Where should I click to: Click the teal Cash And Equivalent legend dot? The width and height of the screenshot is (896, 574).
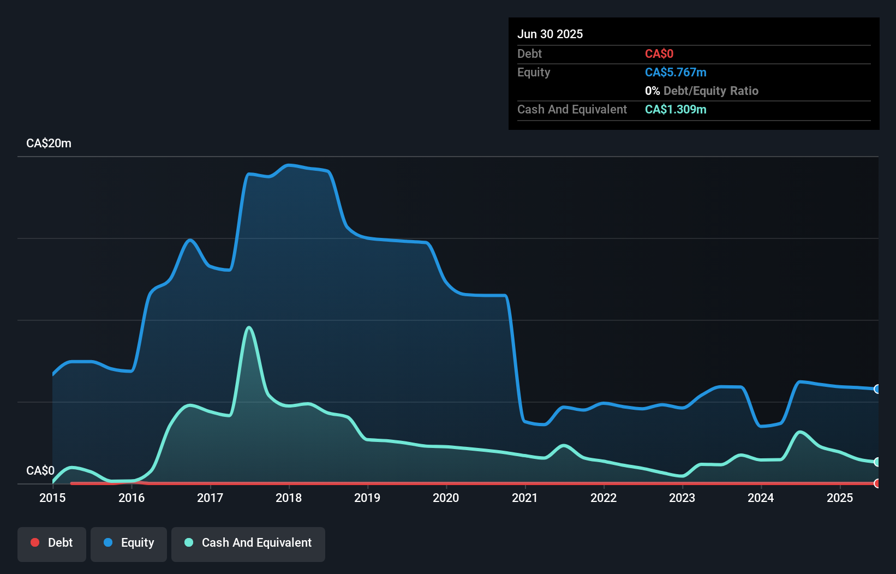click(x=188, y=543)
